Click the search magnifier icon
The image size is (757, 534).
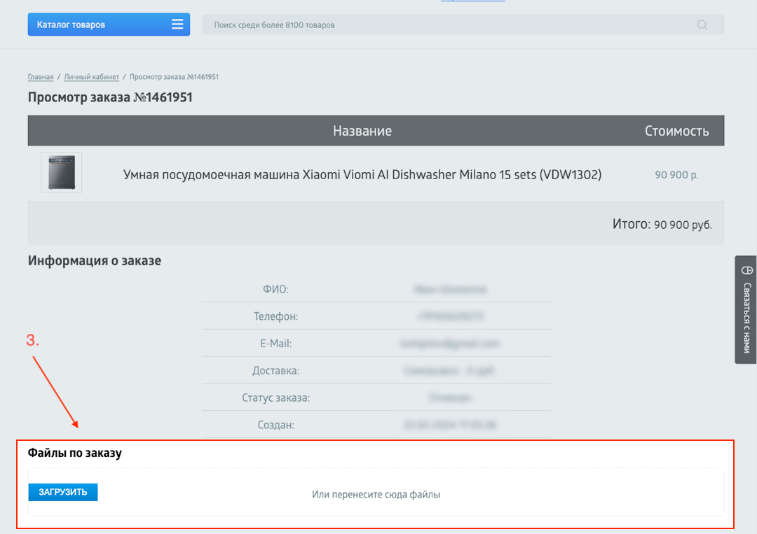coord(702,24)
